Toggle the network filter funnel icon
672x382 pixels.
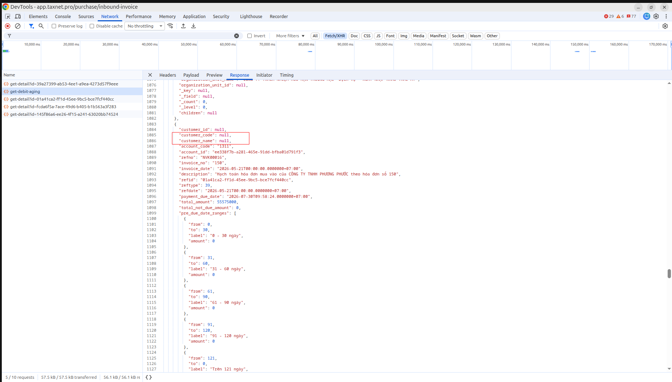coord(31,26)
